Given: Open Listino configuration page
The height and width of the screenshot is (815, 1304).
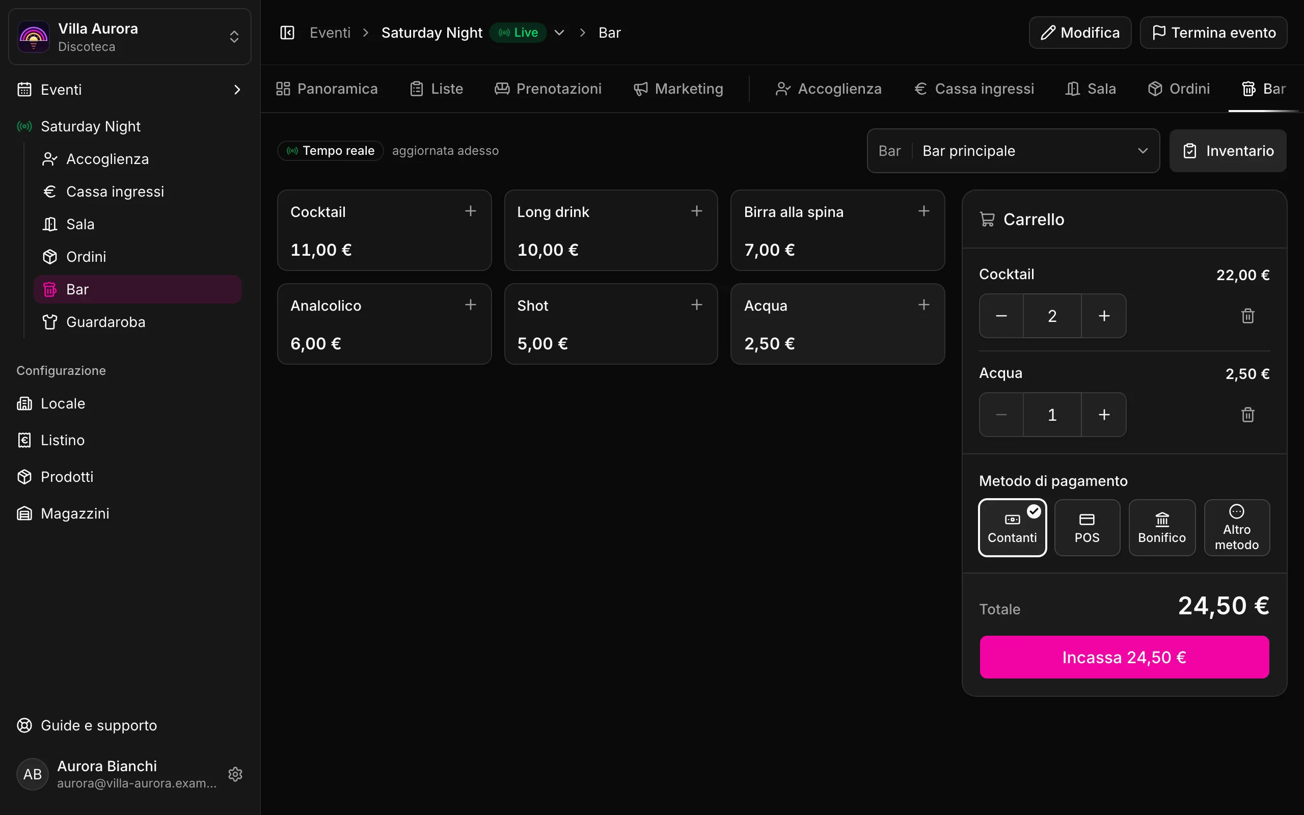Looking at the screenshot, I should click(x=130, y=441).
